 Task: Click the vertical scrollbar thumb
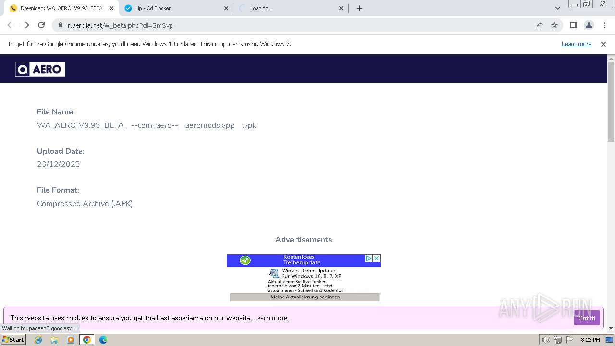click(x=611, y=101)
